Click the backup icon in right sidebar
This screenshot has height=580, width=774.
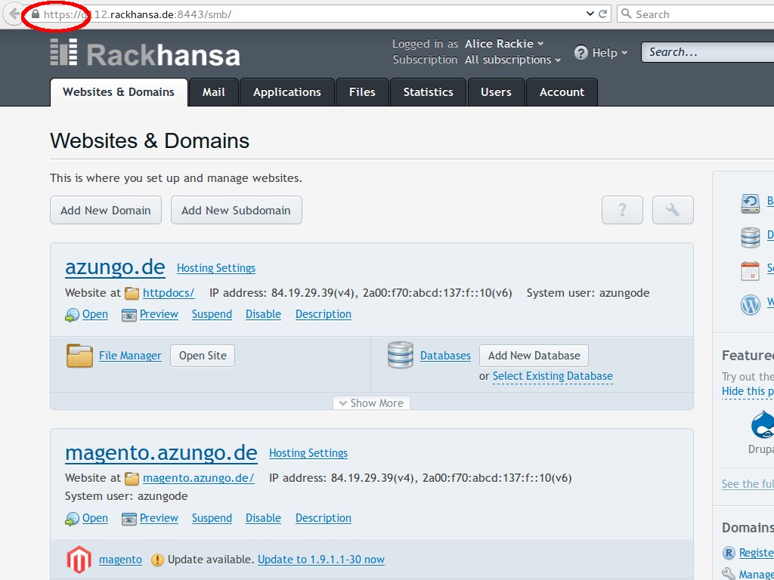tap(751, 203)
